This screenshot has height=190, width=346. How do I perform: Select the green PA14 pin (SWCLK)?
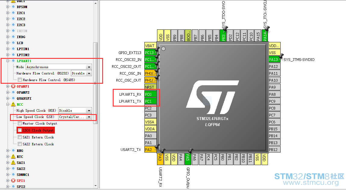(265, 36)
